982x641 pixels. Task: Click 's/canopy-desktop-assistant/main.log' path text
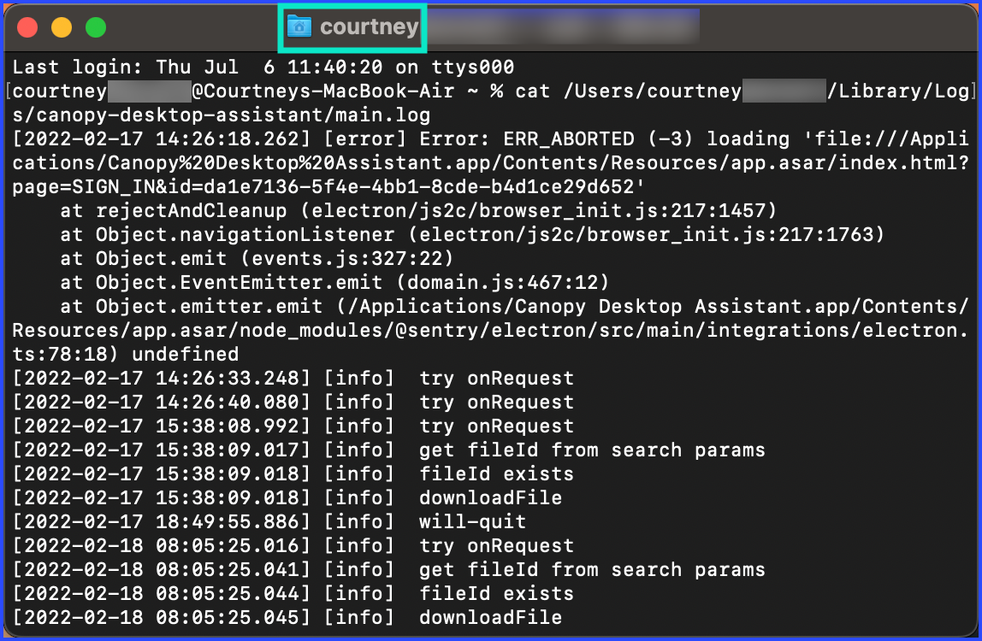[221, 115]
